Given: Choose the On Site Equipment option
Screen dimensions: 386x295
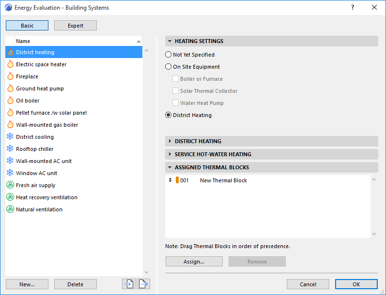Looking at the screenshot, I should pos(168,67).
